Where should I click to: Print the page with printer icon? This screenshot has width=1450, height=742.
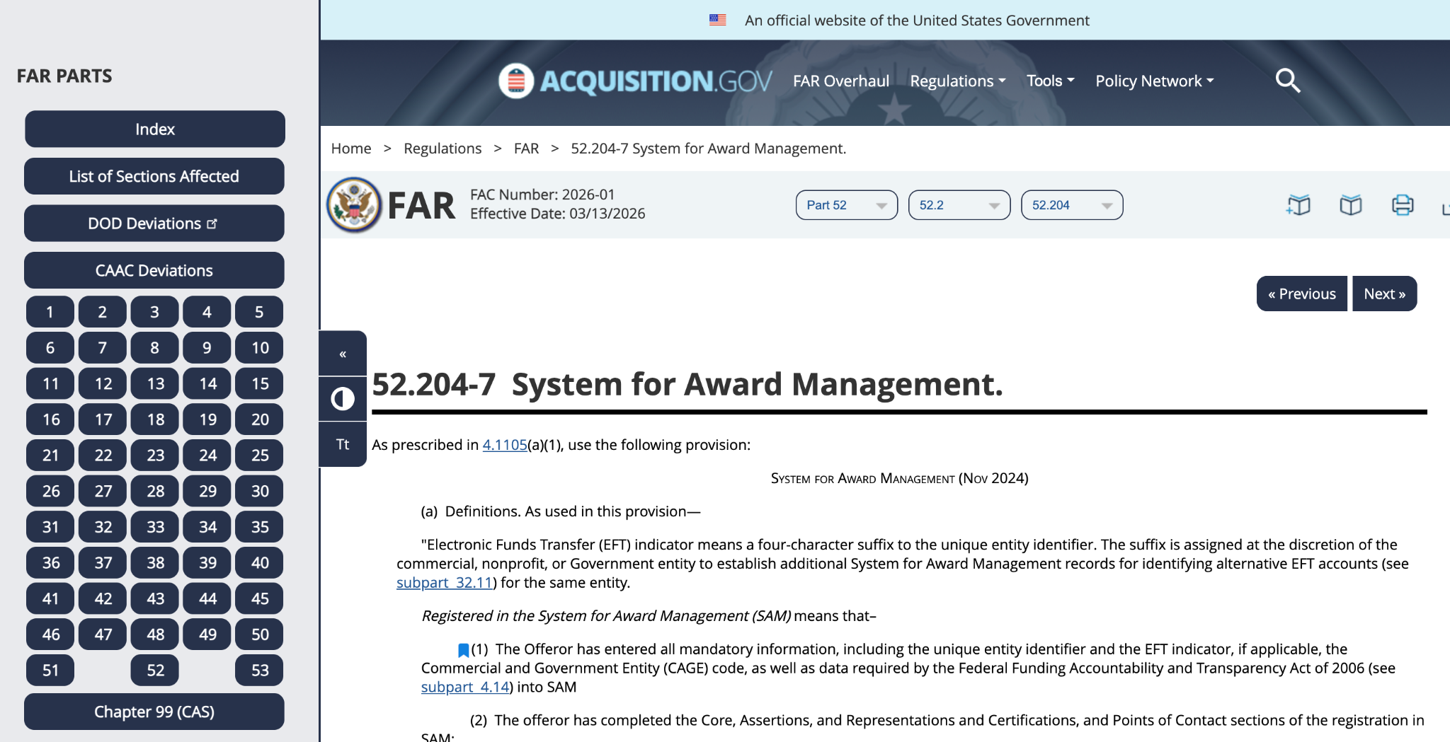1403,205
